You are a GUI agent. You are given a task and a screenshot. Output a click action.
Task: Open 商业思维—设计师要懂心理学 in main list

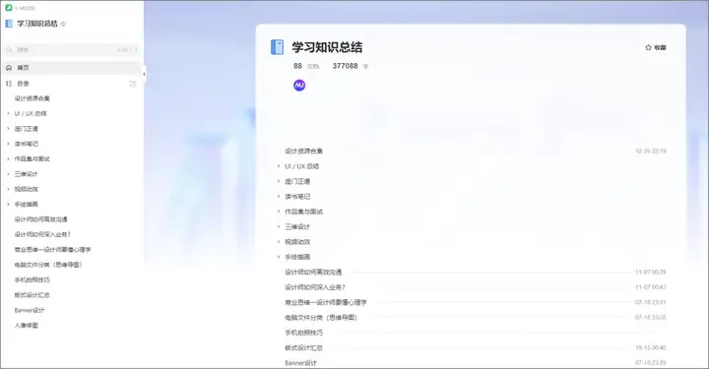coord(326,302)
